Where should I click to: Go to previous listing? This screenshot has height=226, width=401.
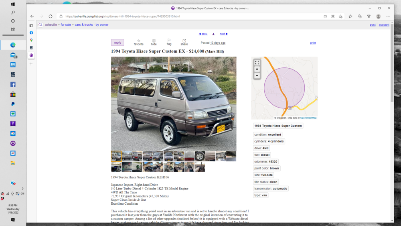coord(203,34)
